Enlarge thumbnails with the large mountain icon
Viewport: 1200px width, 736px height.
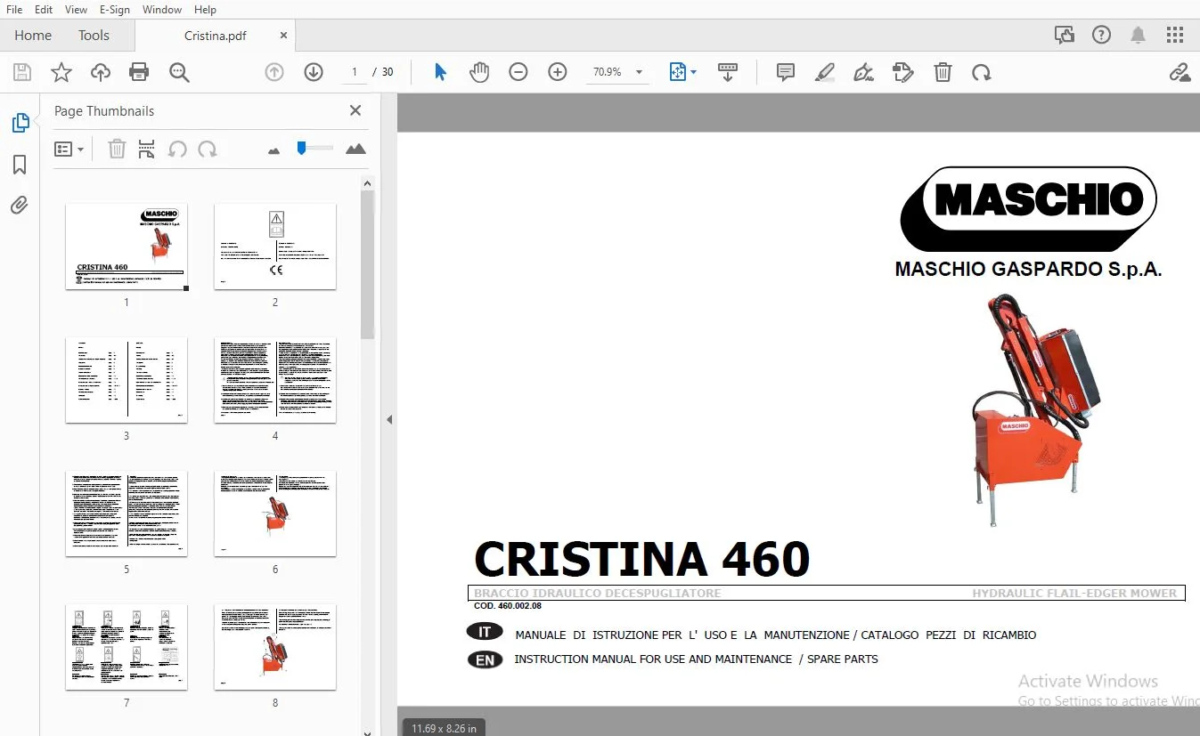pyautogui.click(x=355, y=149)
